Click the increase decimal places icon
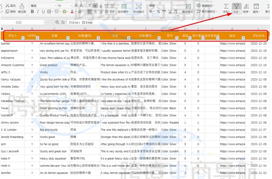The image size is (272, 179). coord(170,11)
